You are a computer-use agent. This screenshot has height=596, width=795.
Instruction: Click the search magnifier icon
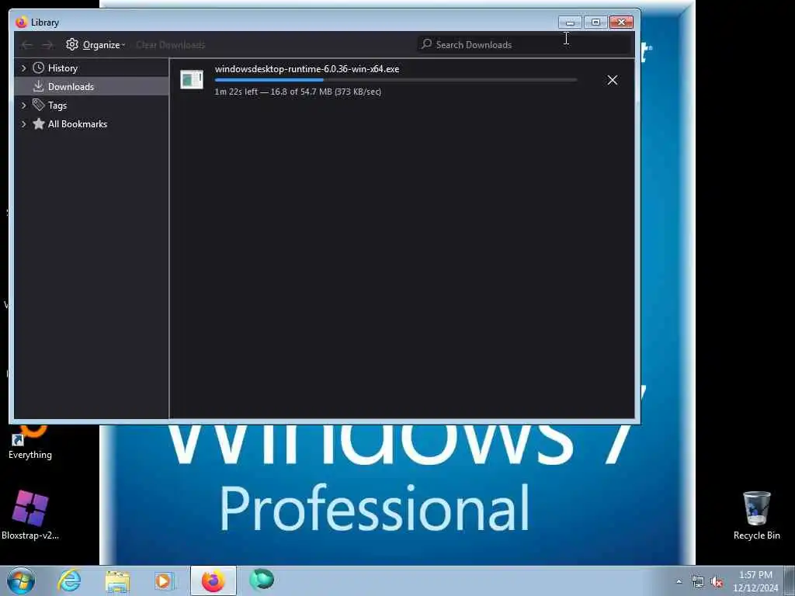[x=426, y=44]
